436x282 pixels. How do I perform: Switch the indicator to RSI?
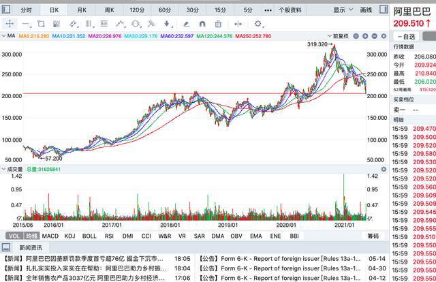109,236
